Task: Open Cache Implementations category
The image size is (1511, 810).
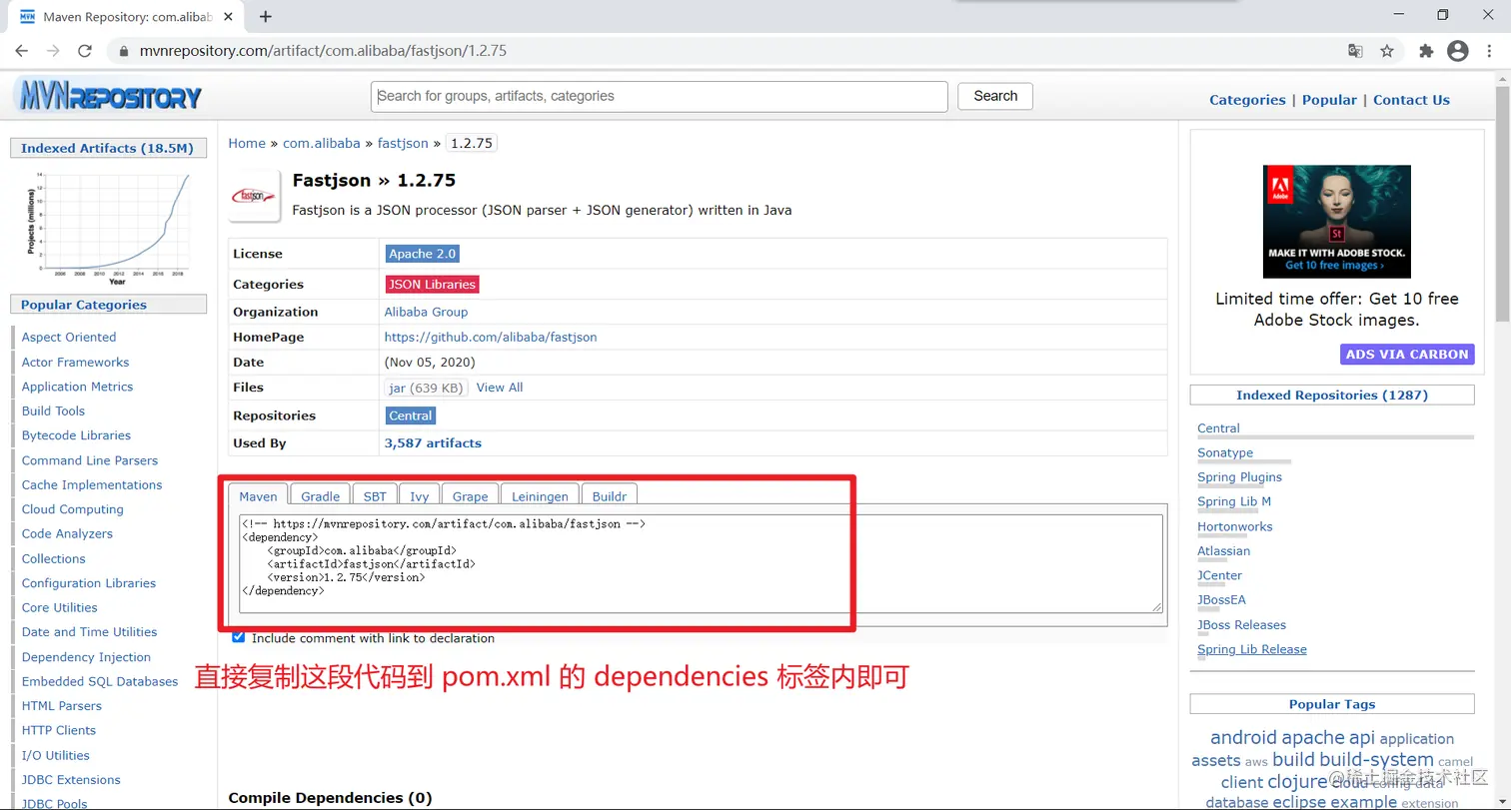Action: [x=92, y=484]
